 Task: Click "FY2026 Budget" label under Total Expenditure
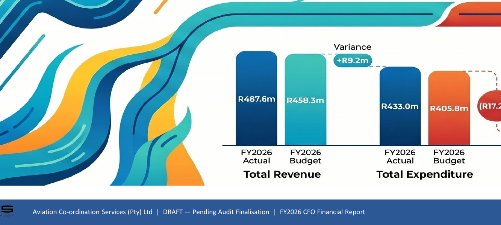tap(449, 157)
